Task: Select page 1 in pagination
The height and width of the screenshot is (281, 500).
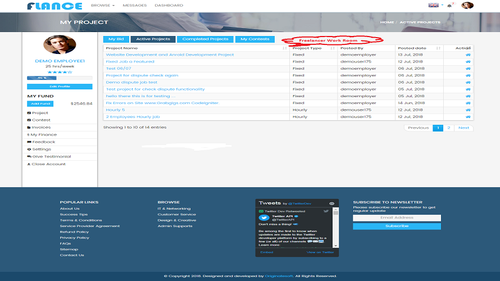Action: (438, 128)
